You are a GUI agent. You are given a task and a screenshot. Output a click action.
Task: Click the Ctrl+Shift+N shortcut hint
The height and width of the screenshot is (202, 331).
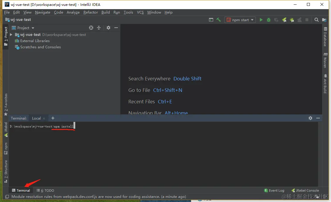pyautogui.click(x=168, y=90)
